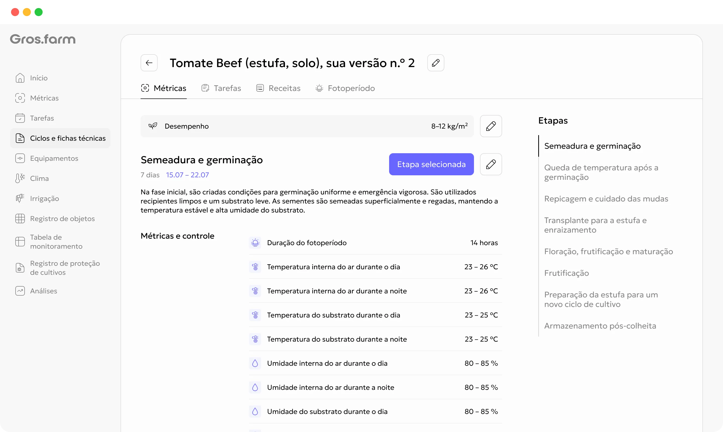The height and width of the screenshot is (432, 723).
Task: Edit the Tomate Beef title with pencil icon
Action: (x=436, y=63)
